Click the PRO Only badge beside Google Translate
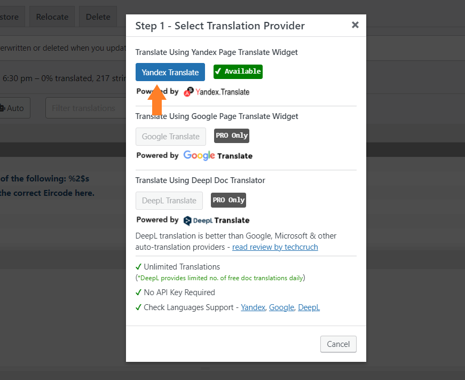Image resolution: width=465 pixels, height=380 pixels. coord(232,136)
